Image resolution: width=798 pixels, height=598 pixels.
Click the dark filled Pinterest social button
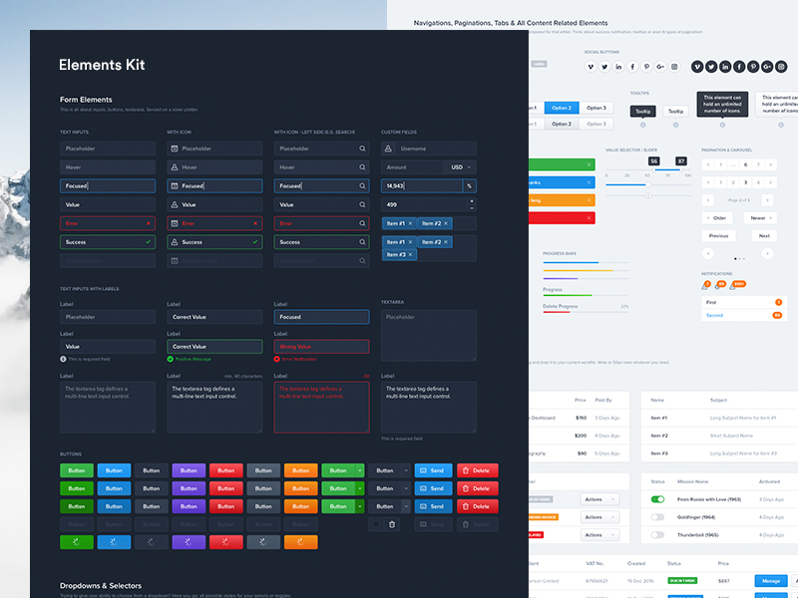pyautogui.click(x=753, y=67)
